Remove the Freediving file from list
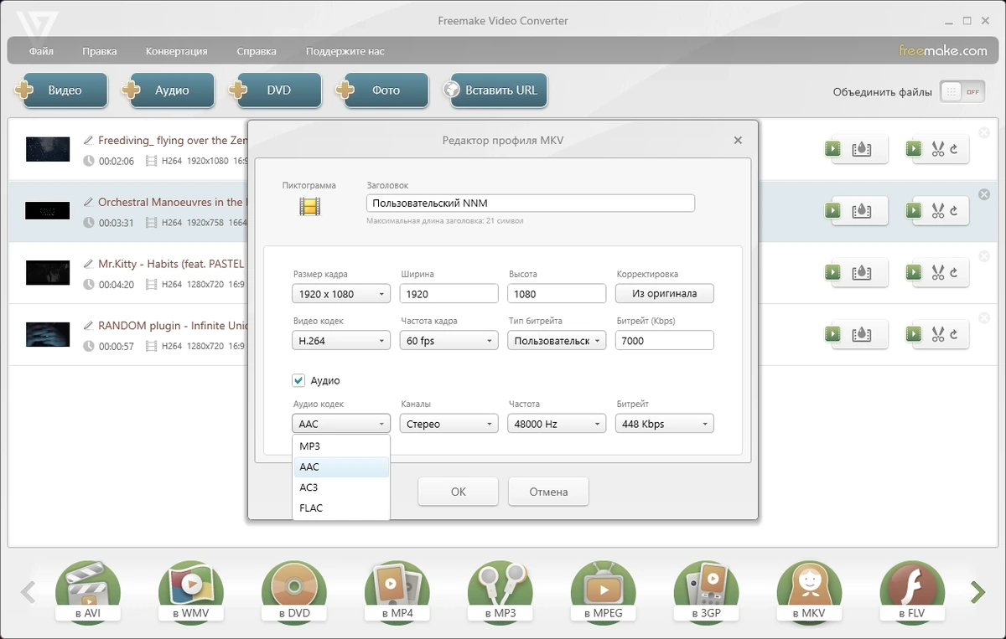 (x=984, y=132)
